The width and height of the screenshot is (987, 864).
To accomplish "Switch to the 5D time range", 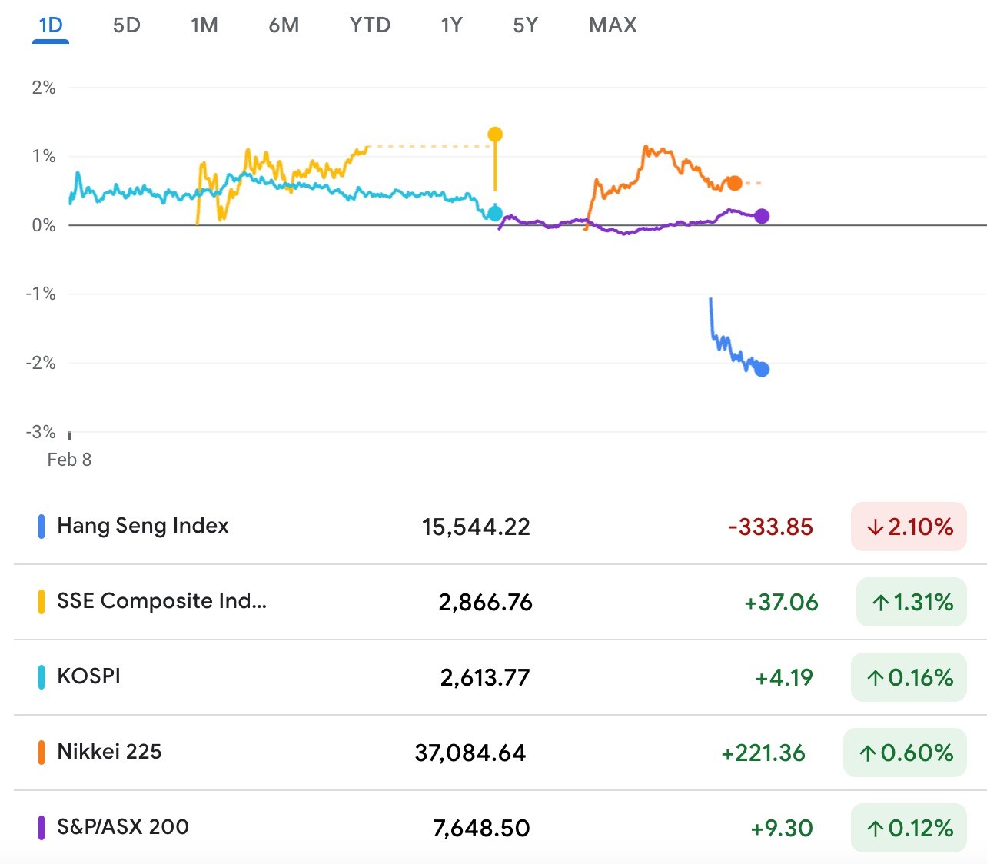I will (127, 25).
